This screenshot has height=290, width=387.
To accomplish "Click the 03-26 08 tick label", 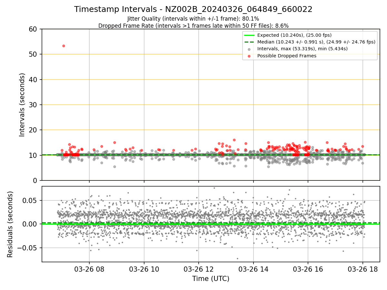I will [89, 269].
